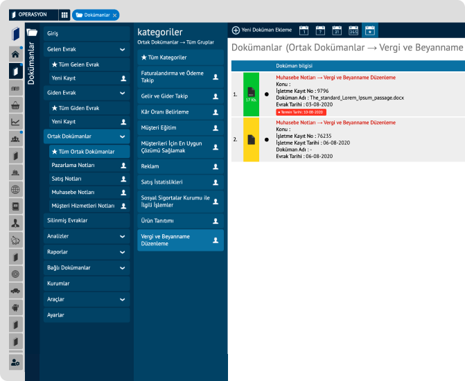Select Tüm Ortak Dokümanlar

(89, 152)
